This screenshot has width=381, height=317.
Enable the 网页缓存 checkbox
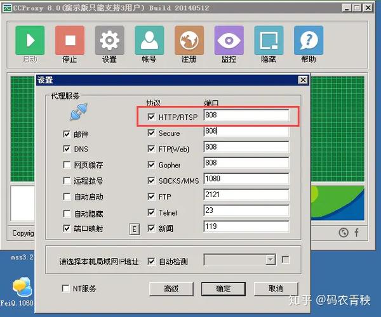(x=67, y=165)
